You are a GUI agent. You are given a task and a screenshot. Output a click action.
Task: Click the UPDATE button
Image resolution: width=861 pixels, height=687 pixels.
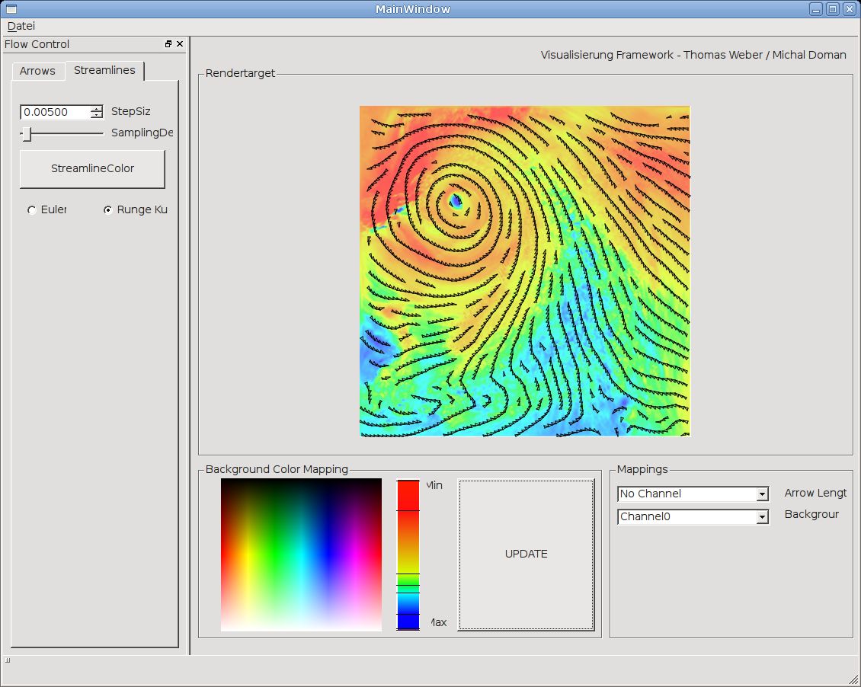pos(526,554)
